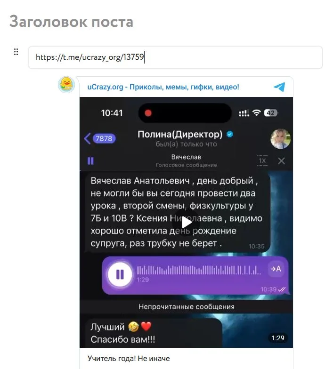Click the transcribe →A voice button

click(x=276, y=269)
